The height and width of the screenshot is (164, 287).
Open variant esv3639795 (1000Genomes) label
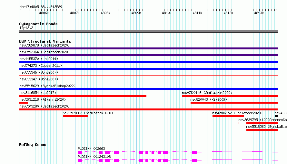(x=263, y=120)
